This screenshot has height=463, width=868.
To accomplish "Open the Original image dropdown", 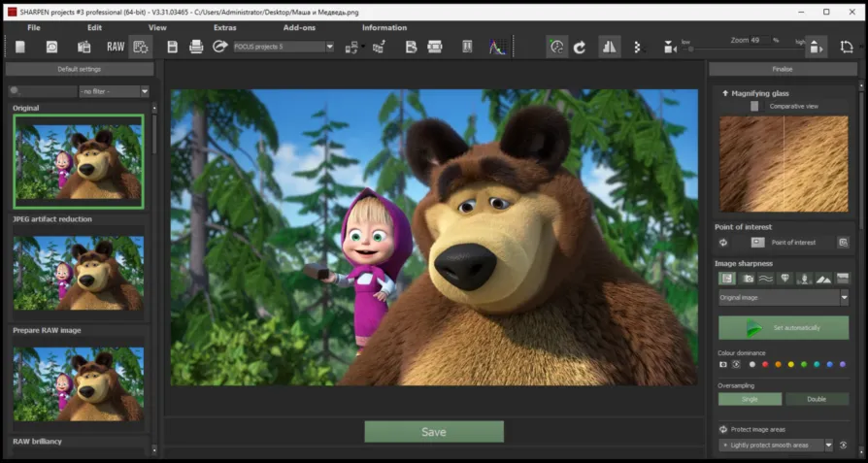I will (x=784, y=298).
